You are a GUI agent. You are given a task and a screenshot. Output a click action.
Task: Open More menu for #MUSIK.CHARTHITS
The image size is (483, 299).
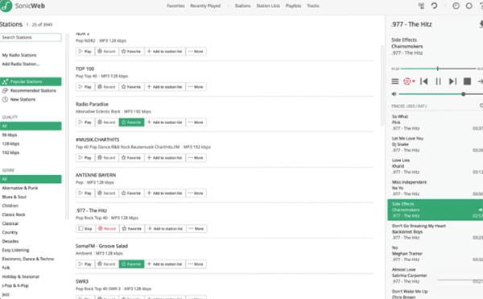pyautogui.click(x=196, y=158)
